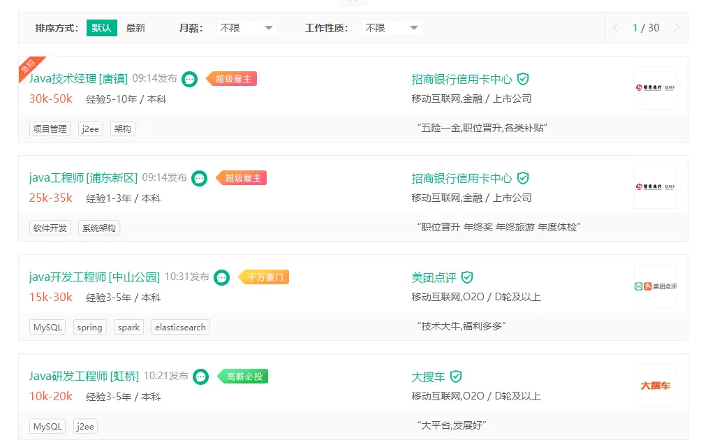Image resolution: width=701 pixels, height=447 pixels.
Task: Click the j2ee tag on the Java技术经理 card
Action: (91, 129)
